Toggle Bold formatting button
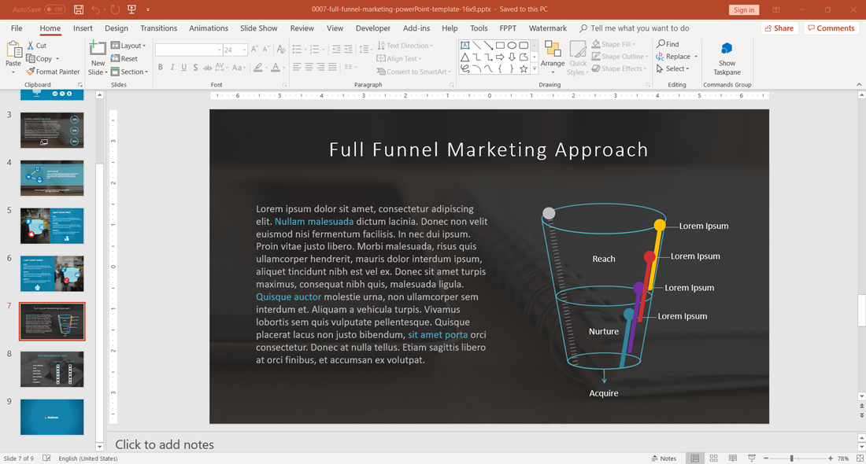Image resolution: width=866 pixels, height=464 pixels. pyautogui.click(x=161, y=68)
